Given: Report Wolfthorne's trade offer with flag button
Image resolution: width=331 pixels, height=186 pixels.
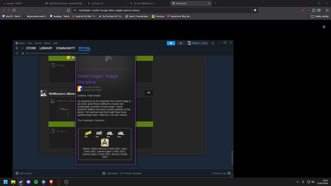Looking at the screenshot, I should point(149,93).
